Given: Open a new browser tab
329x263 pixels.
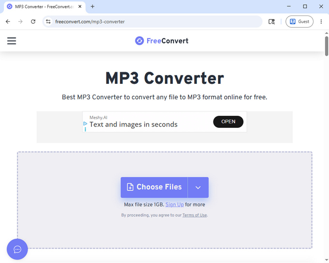Looking at the screenshot, I should (x=92, y=6).
